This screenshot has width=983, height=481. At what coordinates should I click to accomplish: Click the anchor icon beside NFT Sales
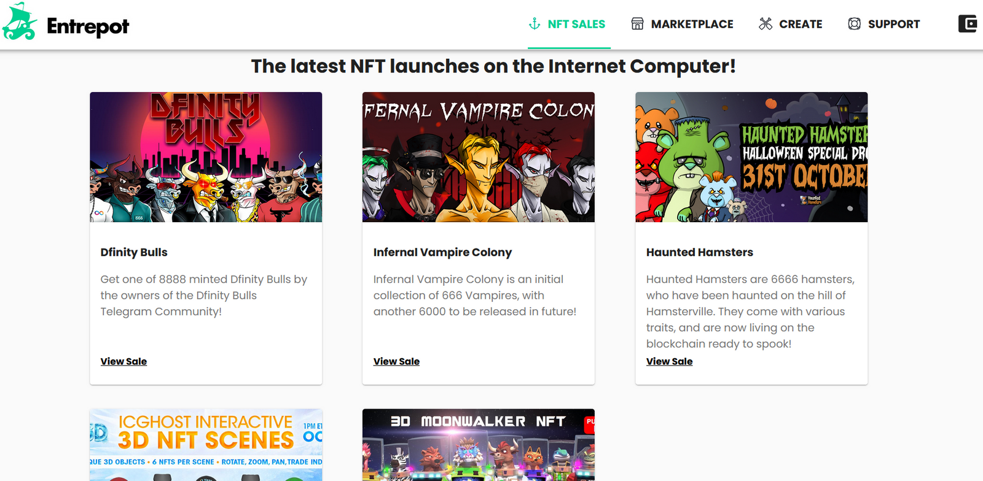(535, 24)
